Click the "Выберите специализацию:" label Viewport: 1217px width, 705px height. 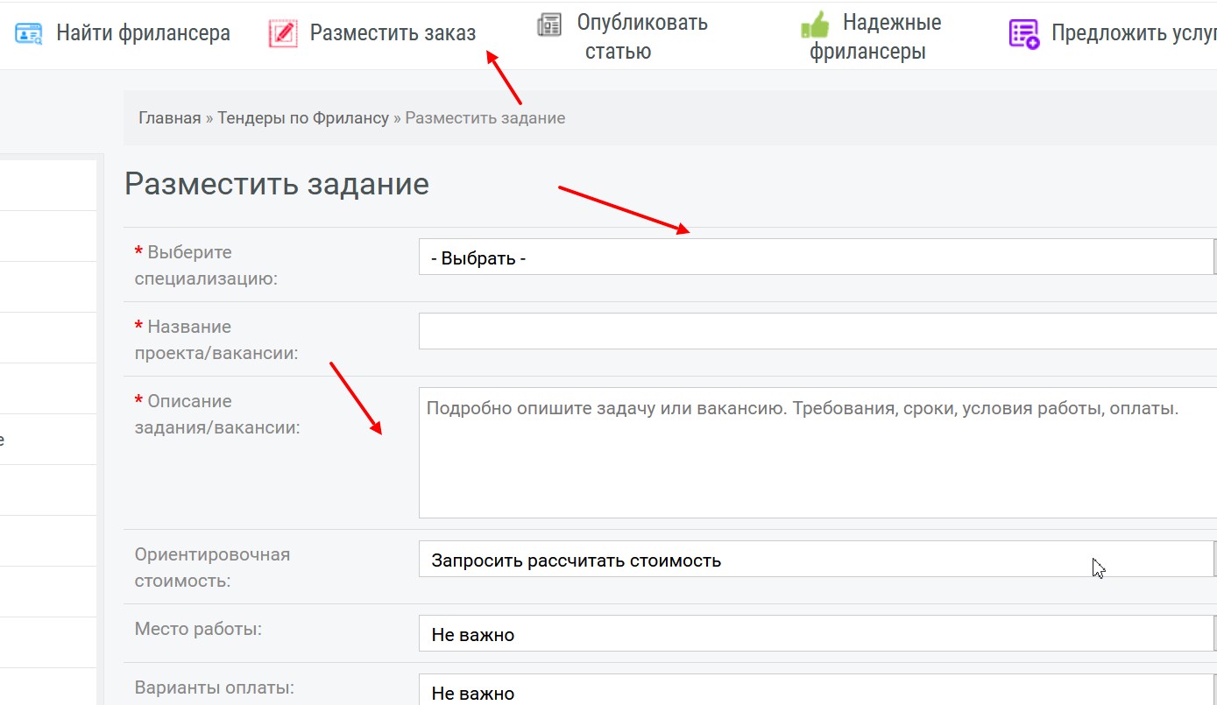tap(205, 265)
